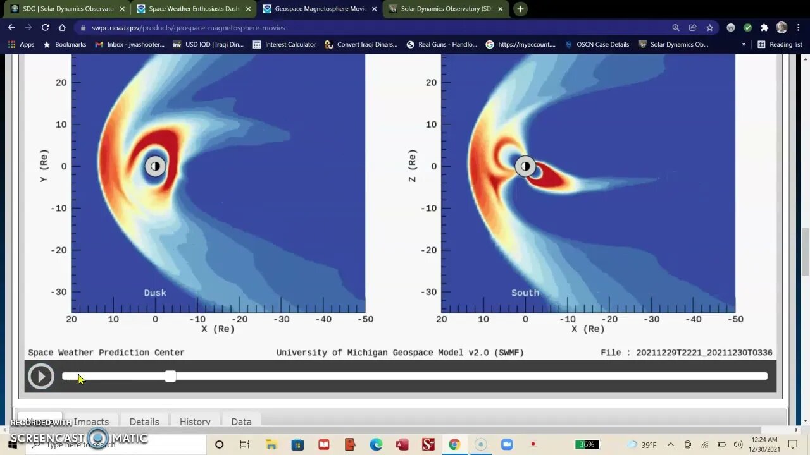Open the Convert Iraqi Dinars bookmark
The width and height of the screenshot is (810, 455).
click(361, 45)
